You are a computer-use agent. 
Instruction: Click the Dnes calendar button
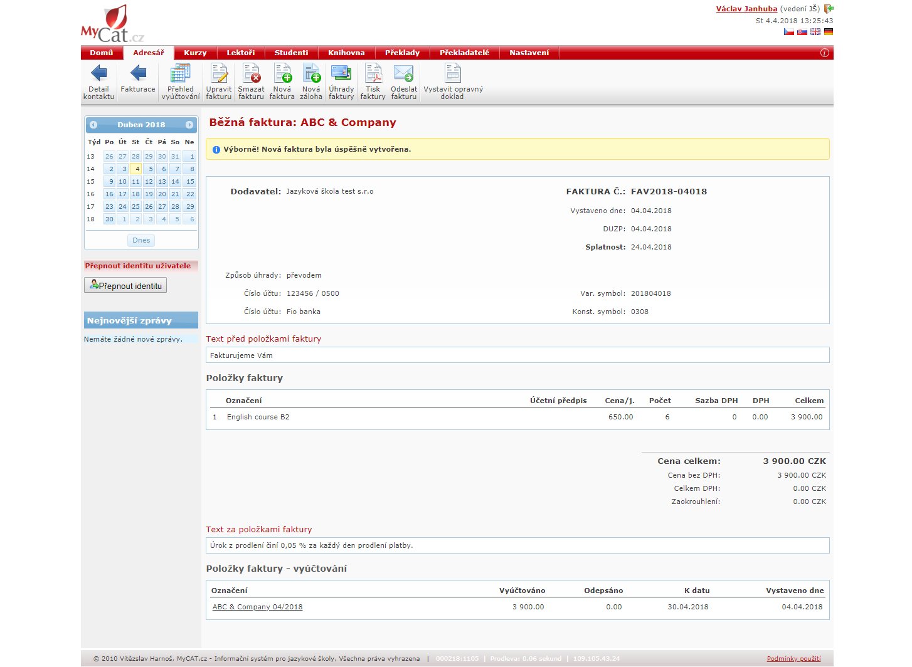pos(141,240)
